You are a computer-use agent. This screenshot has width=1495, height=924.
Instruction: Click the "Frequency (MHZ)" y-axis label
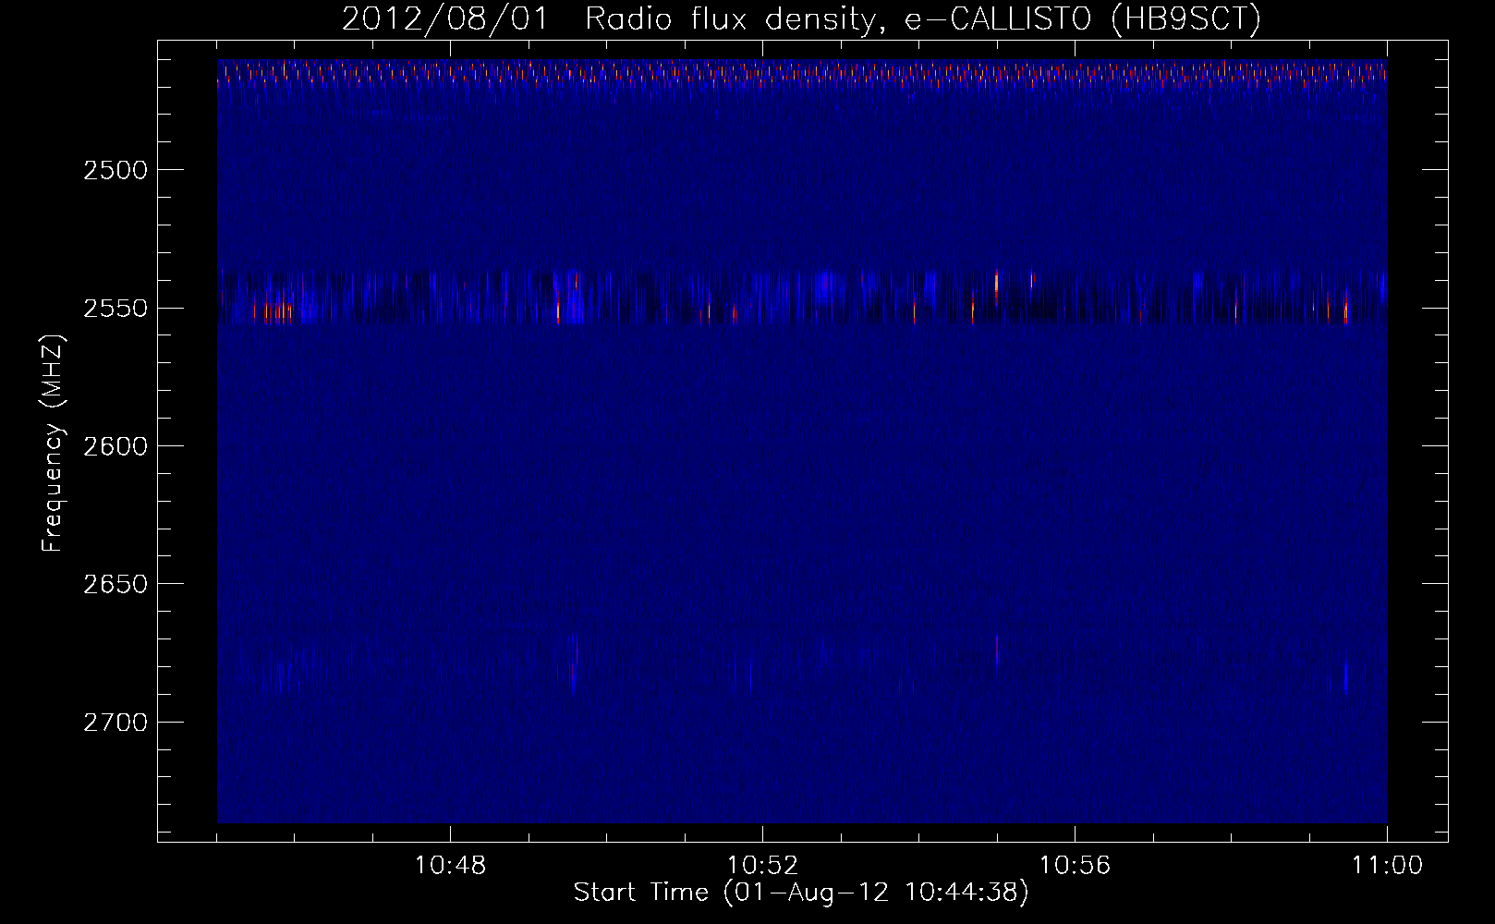53,444
